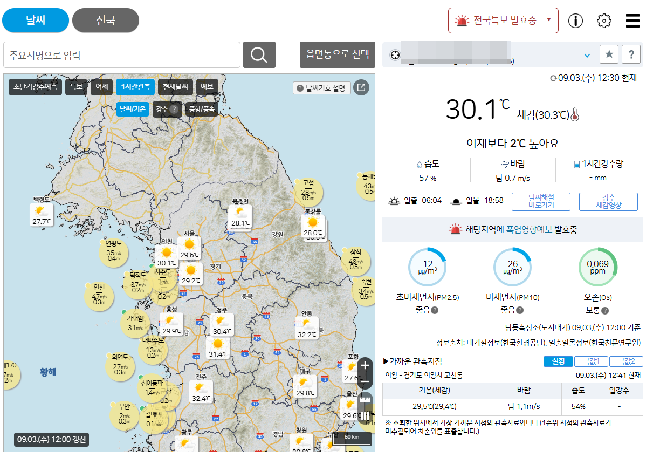The image size is (667, 464).
Task: Switch to the 전국 tab
Action: pyautogui.click(x=106, y=21)
